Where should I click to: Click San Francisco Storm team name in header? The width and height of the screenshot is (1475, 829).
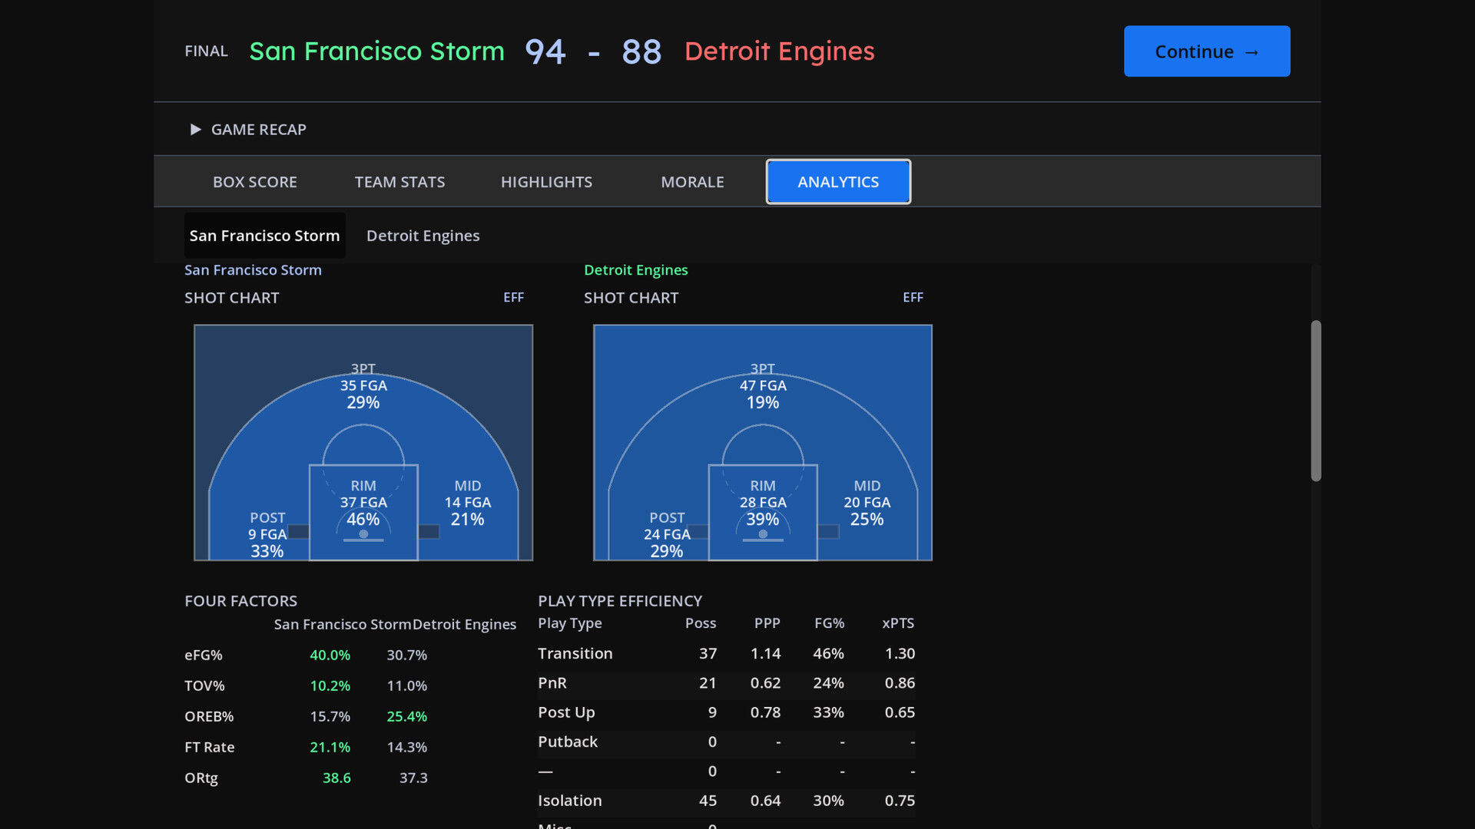[376, 51]
